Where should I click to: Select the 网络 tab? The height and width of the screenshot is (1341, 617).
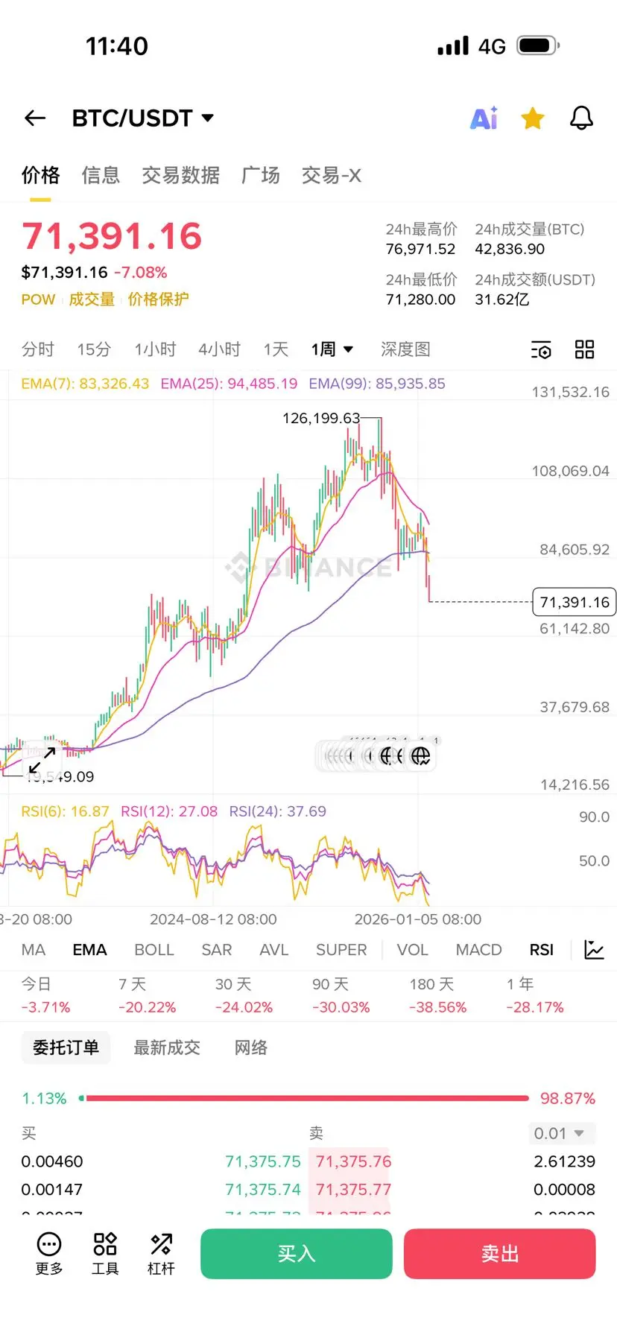click(251, 1047)
